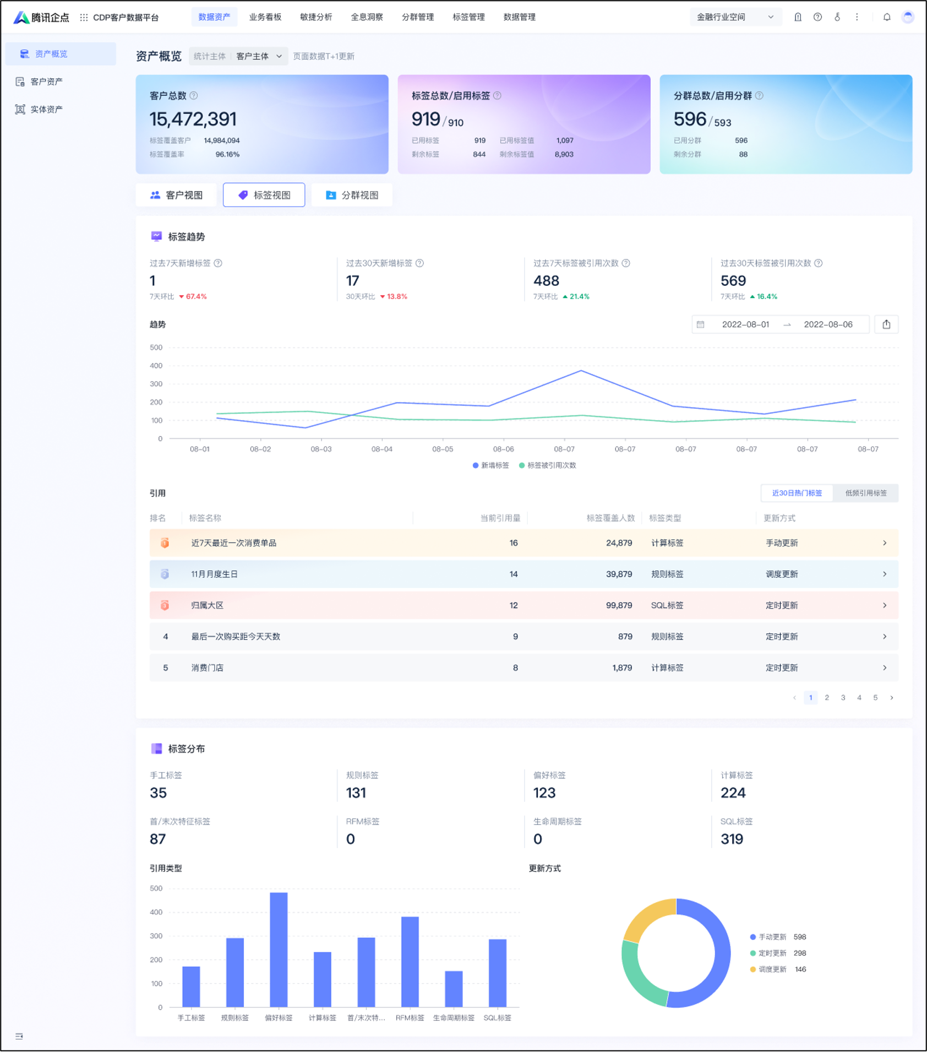The image size is (927, 1052).
Task: Click the accessibility figure icon in header
Action: click(x=837, y=17)
